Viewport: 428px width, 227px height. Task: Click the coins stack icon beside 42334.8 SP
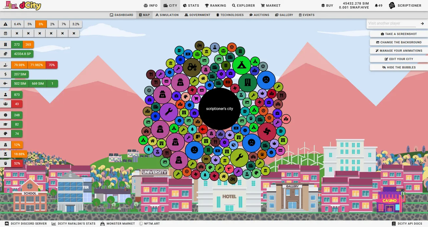tap(6, 54)
